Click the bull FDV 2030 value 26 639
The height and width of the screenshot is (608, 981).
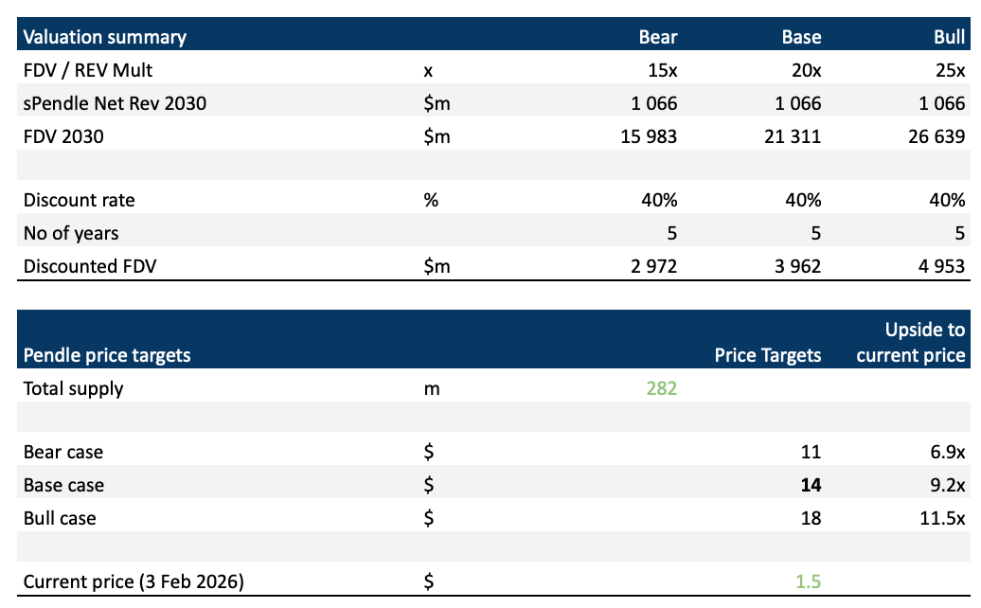[936, 135]
